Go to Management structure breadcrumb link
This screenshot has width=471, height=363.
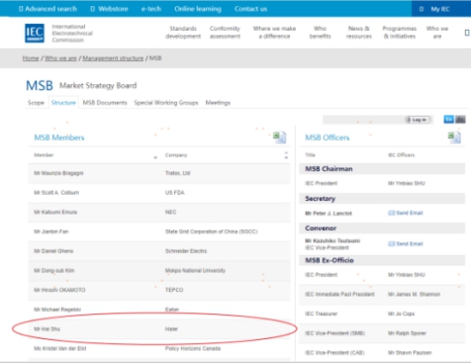pyautogui.click(x=113, y=58)
